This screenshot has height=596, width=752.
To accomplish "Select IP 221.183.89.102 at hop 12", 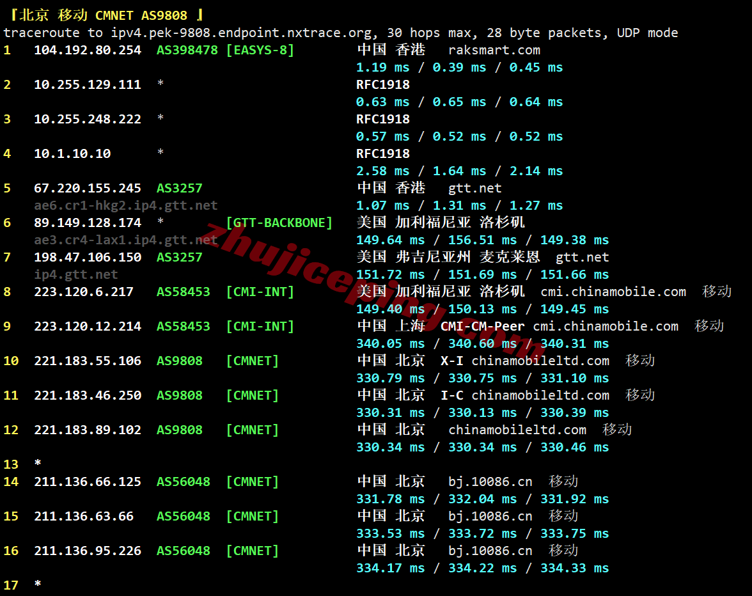I will click(88, 430).
